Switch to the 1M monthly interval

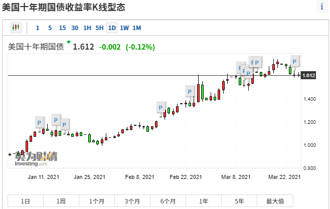pos(136,28)
